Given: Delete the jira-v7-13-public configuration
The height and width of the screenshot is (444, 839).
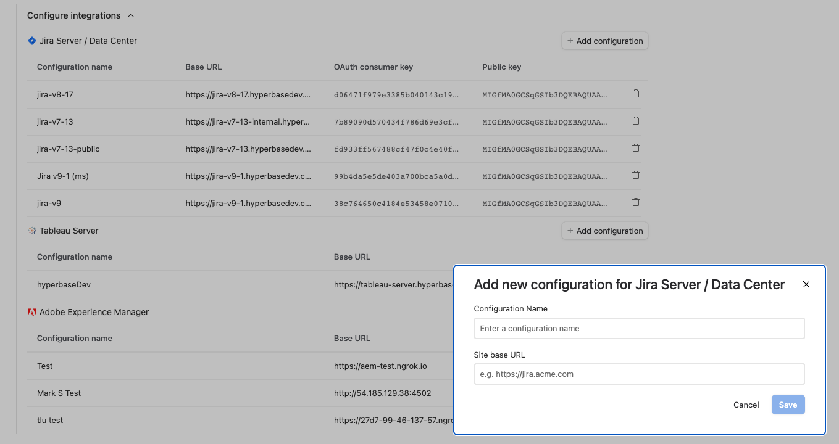Looking at the screenshot, I should coord(636,148).
